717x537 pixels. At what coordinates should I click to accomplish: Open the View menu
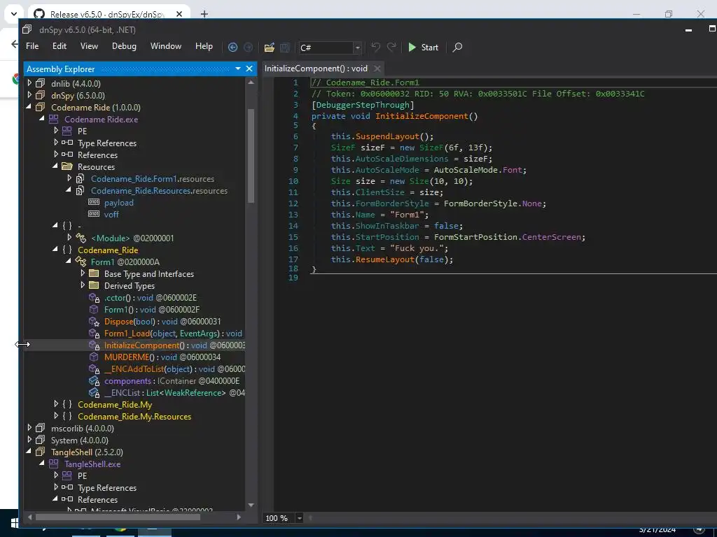tap(89, 46)
